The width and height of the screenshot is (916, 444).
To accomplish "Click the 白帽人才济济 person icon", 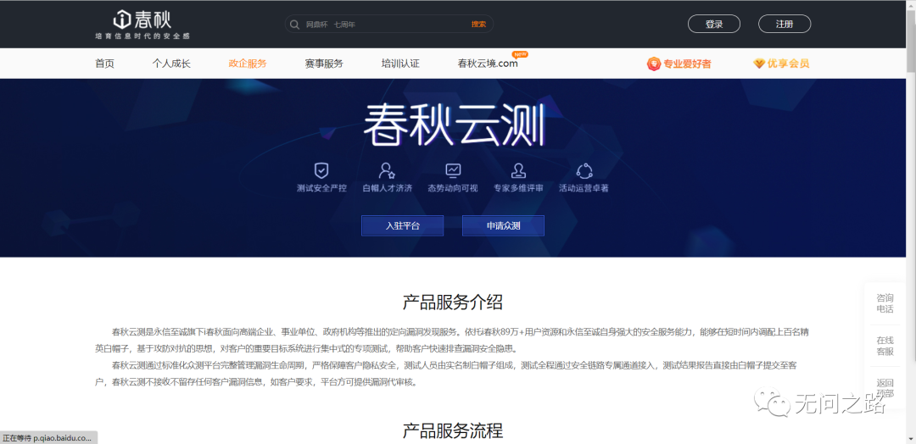I will (x=387, y=170).
